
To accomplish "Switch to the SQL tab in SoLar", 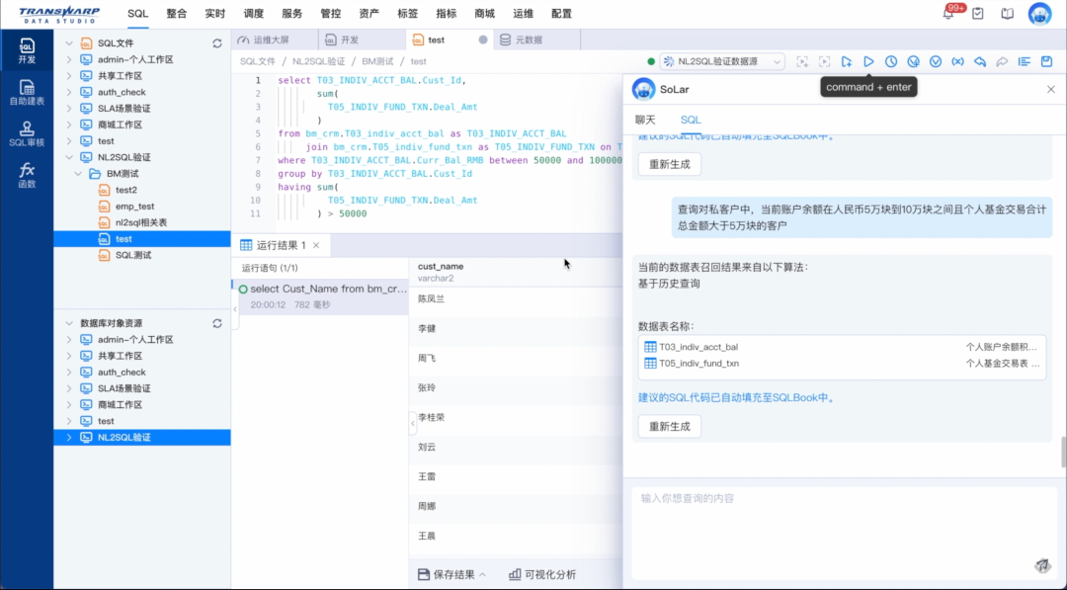I will tap(690, 120).
